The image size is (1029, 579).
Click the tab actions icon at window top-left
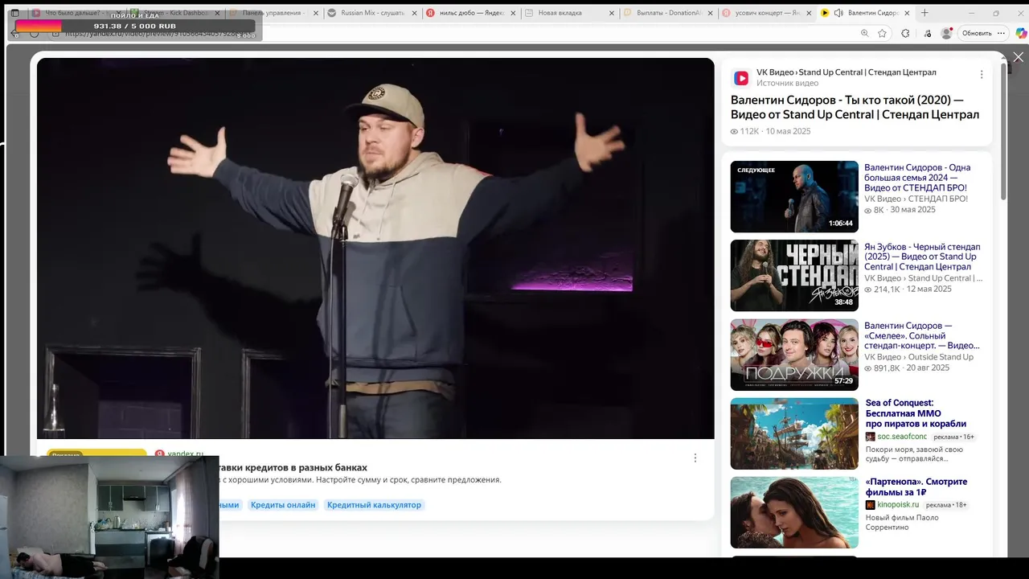[14, 13]
